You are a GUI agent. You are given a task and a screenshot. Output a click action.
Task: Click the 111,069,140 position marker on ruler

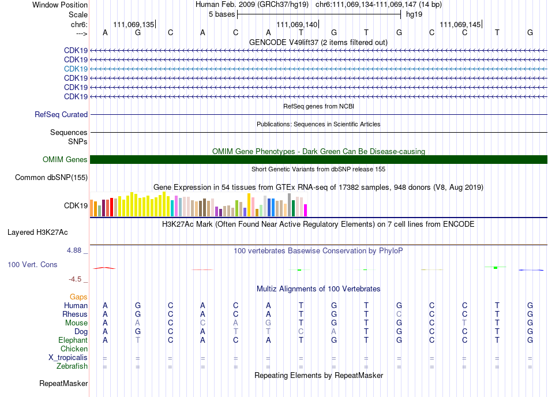point(297,25)
